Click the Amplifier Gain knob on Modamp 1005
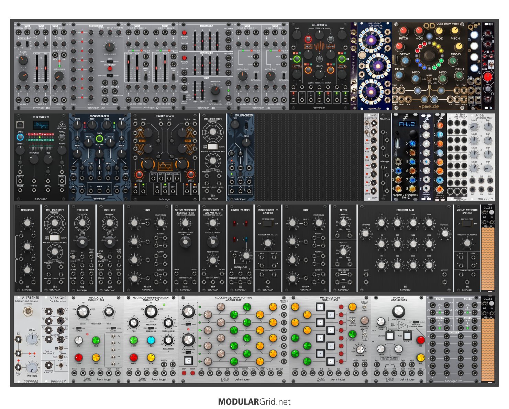The height and width of the screenshot is (409, 509). (398, 311)
